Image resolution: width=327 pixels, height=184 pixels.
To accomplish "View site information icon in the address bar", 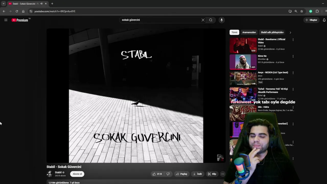I will (x=31, y=11).
